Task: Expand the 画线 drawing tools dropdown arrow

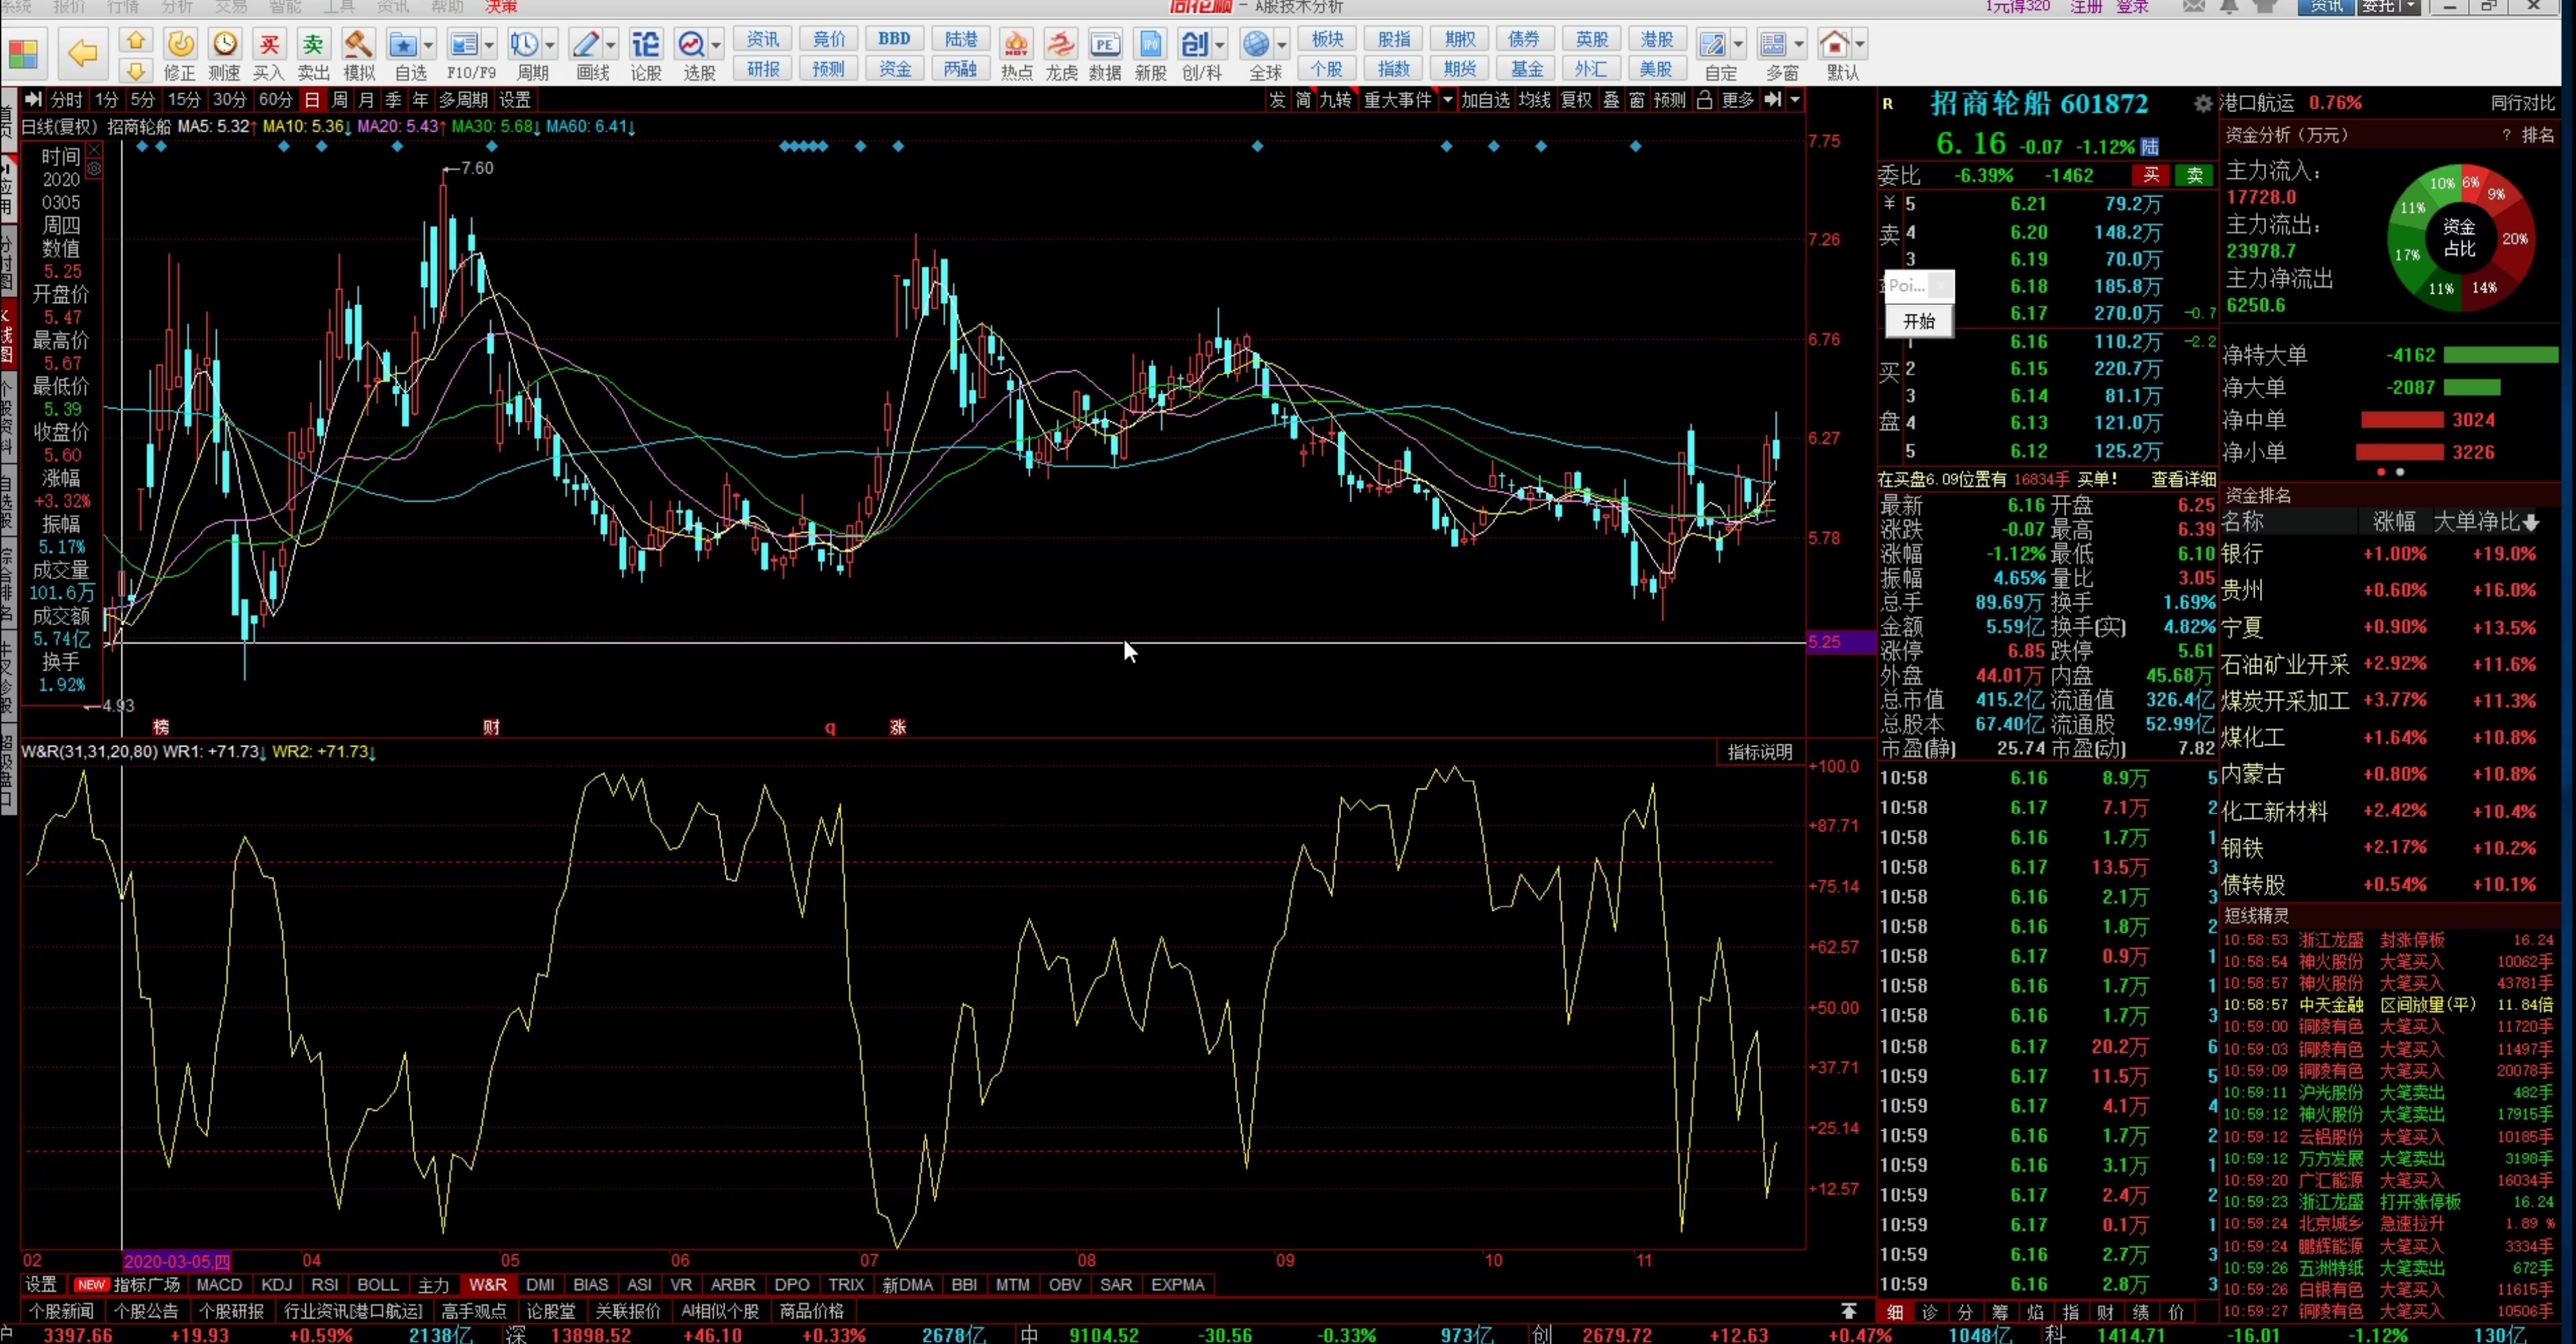Action: (611, 45)
